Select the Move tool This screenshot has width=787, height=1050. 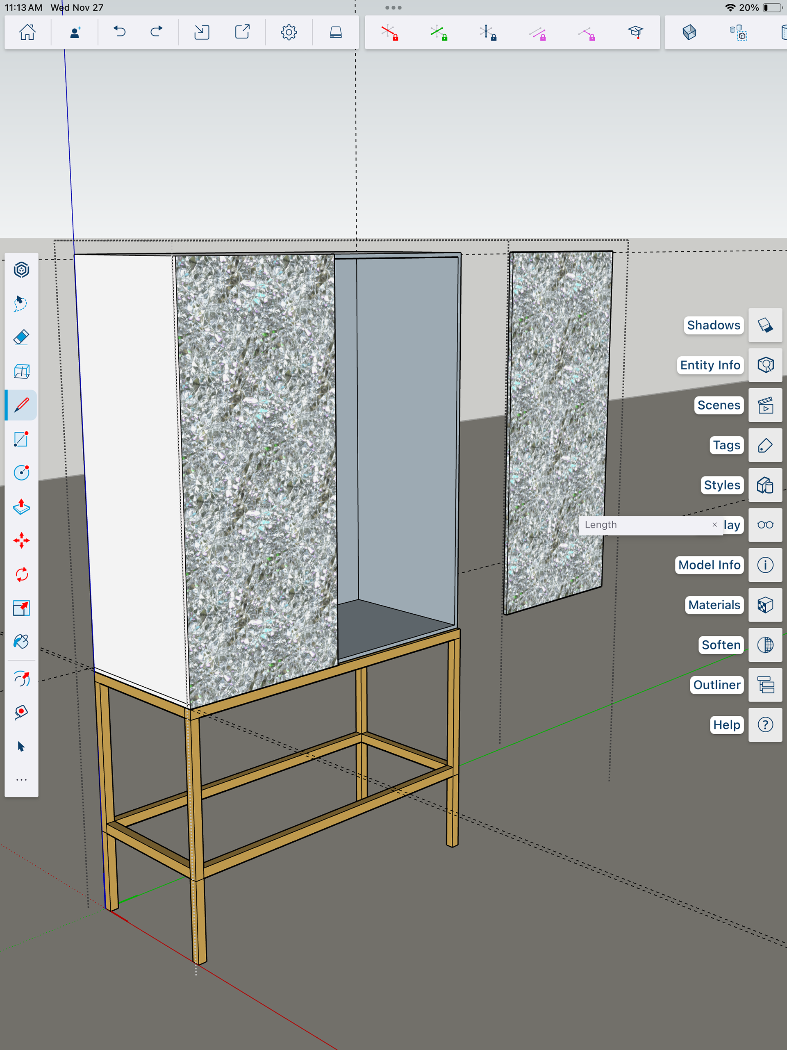pos(21,541)
